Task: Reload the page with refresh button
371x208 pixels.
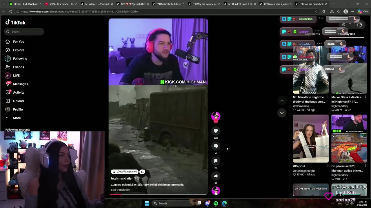Action: point(11,12)
